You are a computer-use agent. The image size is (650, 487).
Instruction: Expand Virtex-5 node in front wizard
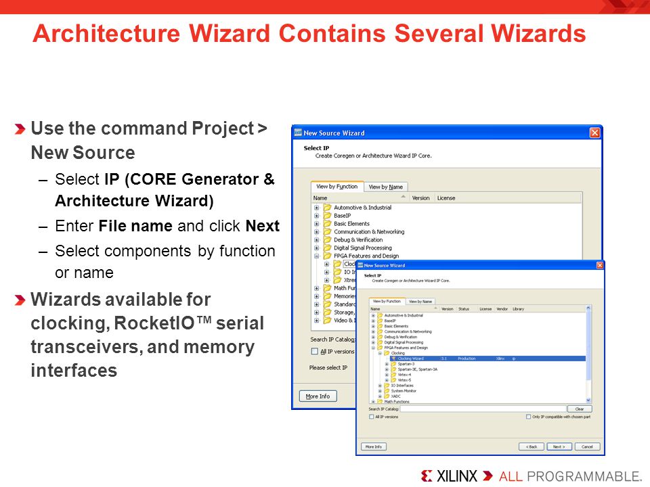[x=387, y=380]
